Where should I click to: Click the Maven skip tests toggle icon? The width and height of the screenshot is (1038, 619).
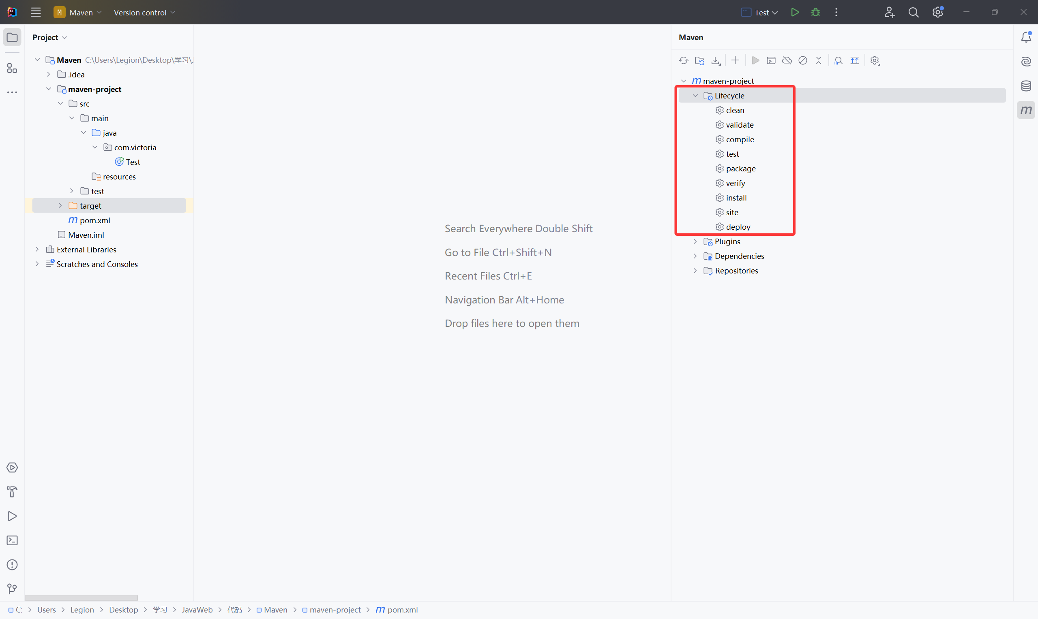803,60
